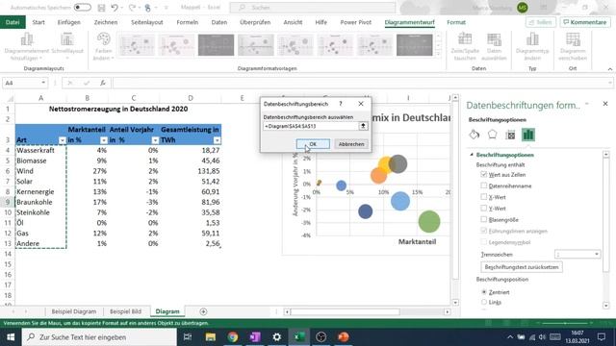This screenshot has width=616, height=346.
Task: Open the Name Box dropdown arrow
Action: 43,83
